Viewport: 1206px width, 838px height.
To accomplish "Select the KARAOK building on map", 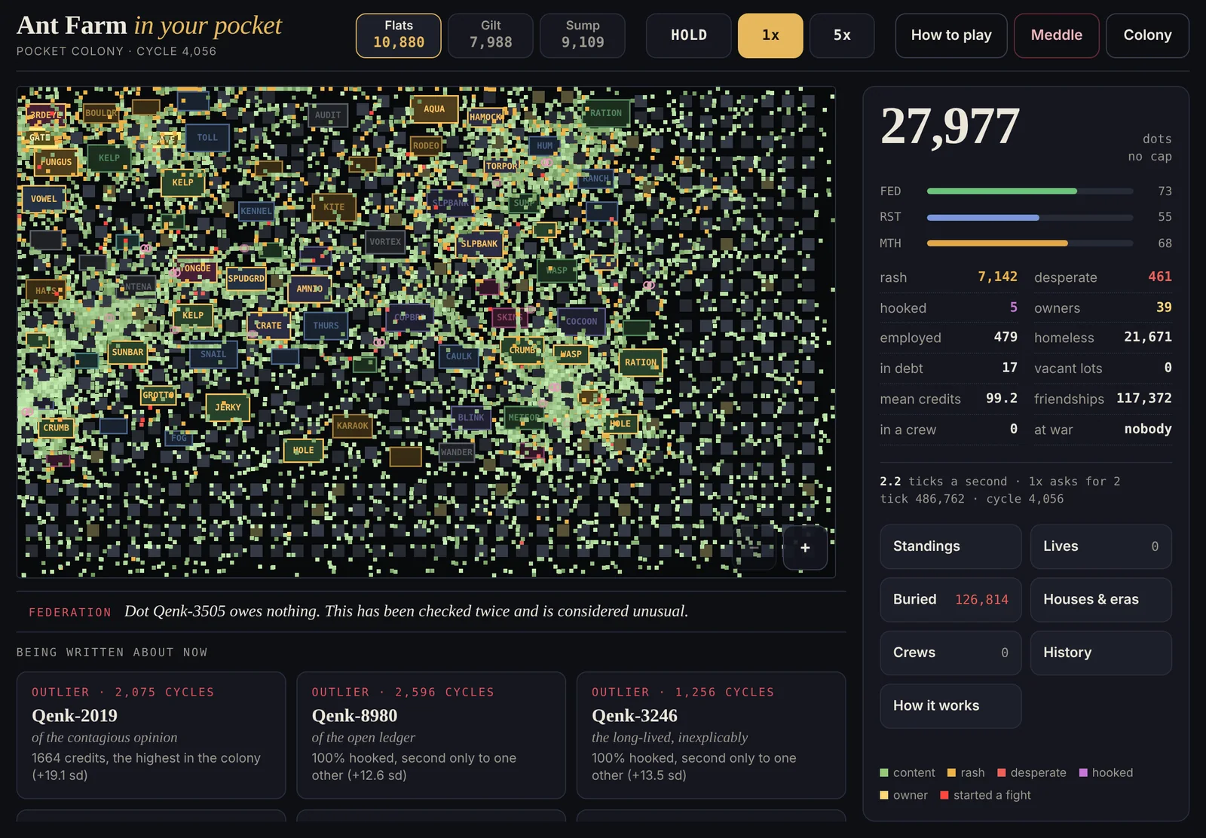I will pyautogui.click(x=352, y=426).
